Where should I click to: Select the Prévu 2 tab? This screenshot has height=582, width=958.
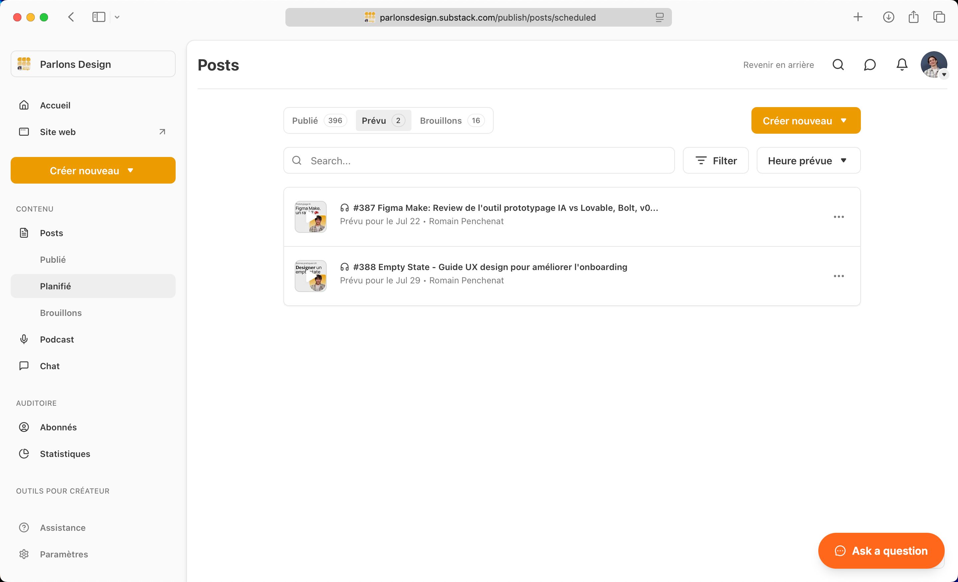383,120
